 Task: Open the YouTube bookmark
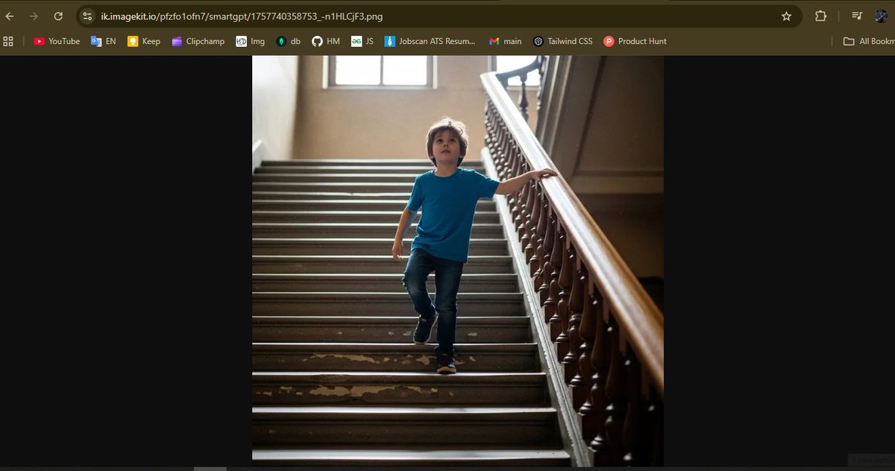57,41
